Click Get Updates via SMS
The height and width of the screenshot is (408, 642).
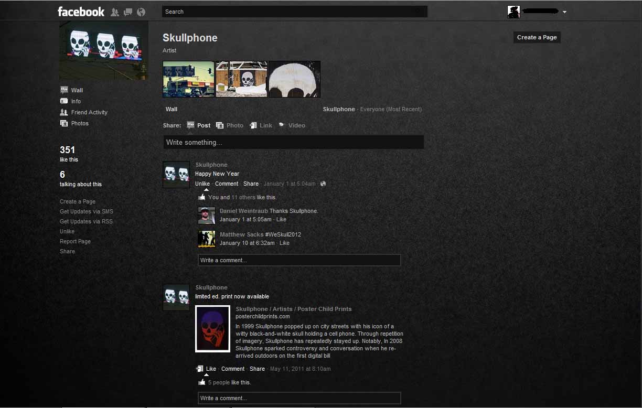87,211
